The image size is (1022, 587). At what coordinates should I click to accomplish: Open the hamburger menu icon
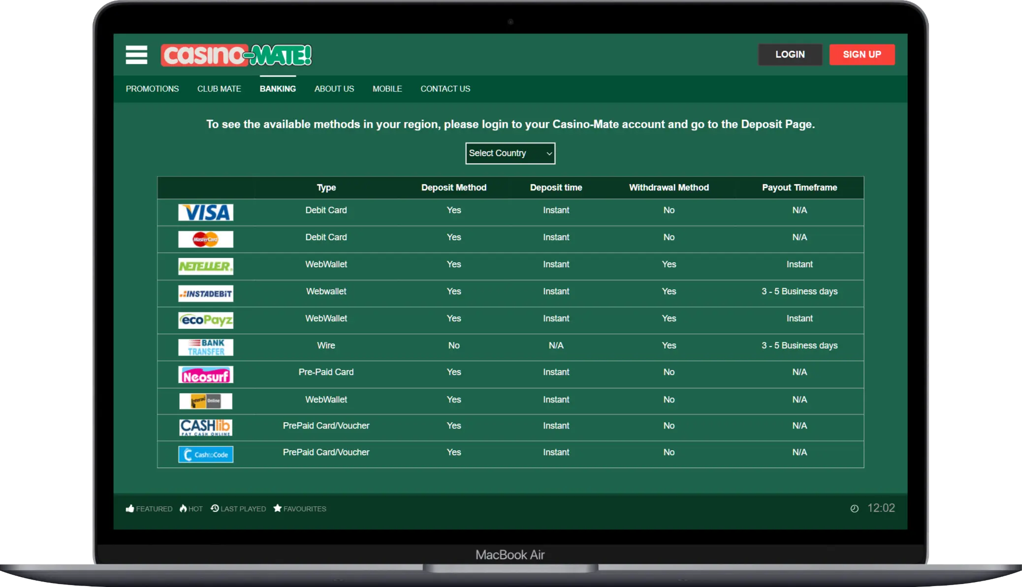[136, 55]
